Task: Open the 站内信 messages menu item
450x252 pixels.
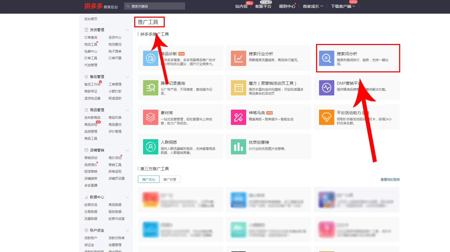Action: 241,6
